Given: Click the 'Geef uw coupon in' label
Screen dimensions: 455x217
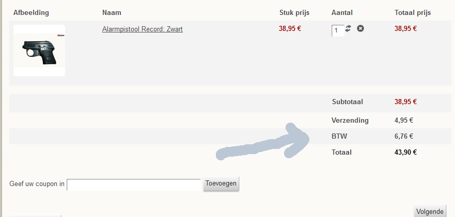Looking at the screenshot, I should point(37,184).
